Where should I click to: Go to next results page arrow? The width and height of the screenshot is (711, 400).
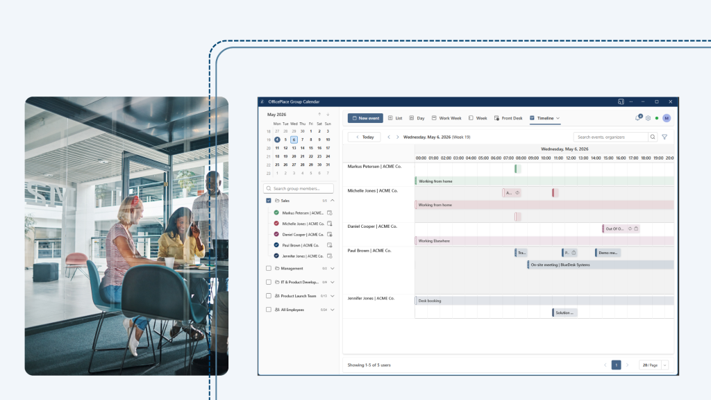[x=628, y=365]
